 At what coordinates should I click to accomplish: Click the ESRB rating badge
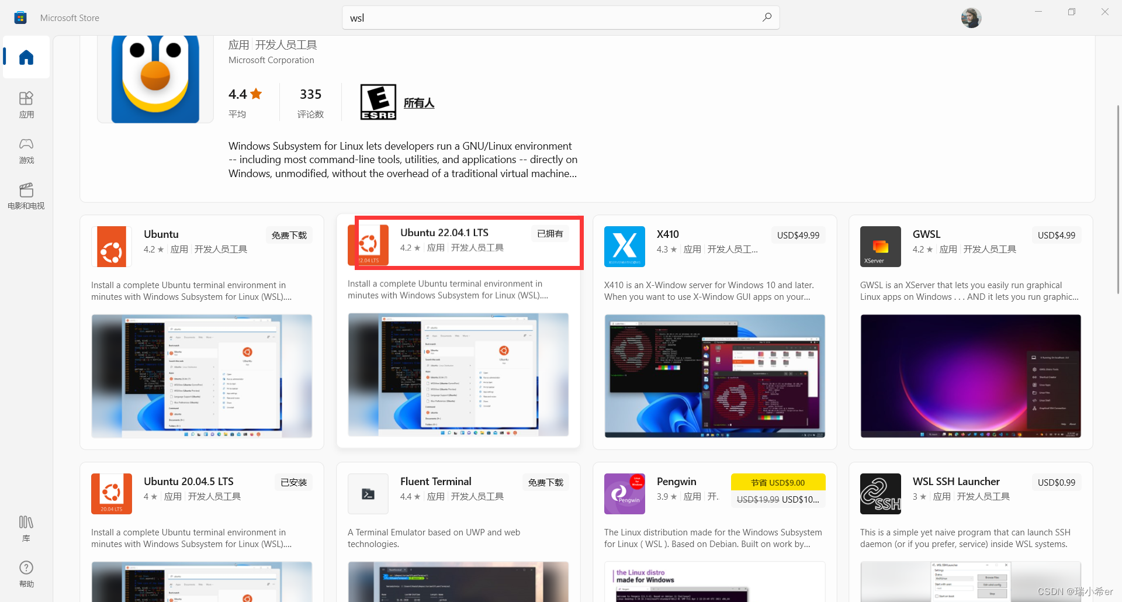coord(378,102)
